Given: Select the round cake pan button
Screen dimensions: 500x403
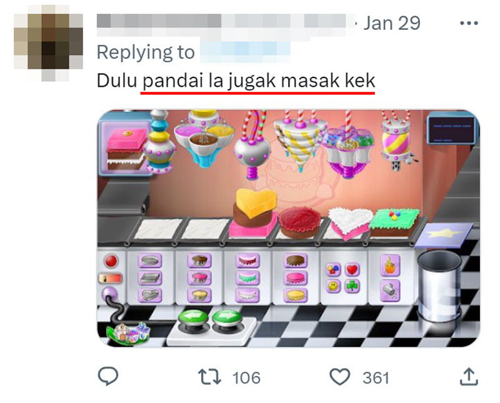Looking at the screenshot, I should pyautogui.click(x=150, y=261).
